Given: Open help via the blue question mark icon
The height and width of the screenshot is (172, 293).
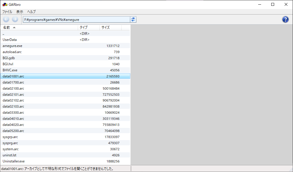Looking at the screenshot, I should (x=285, y=19).
